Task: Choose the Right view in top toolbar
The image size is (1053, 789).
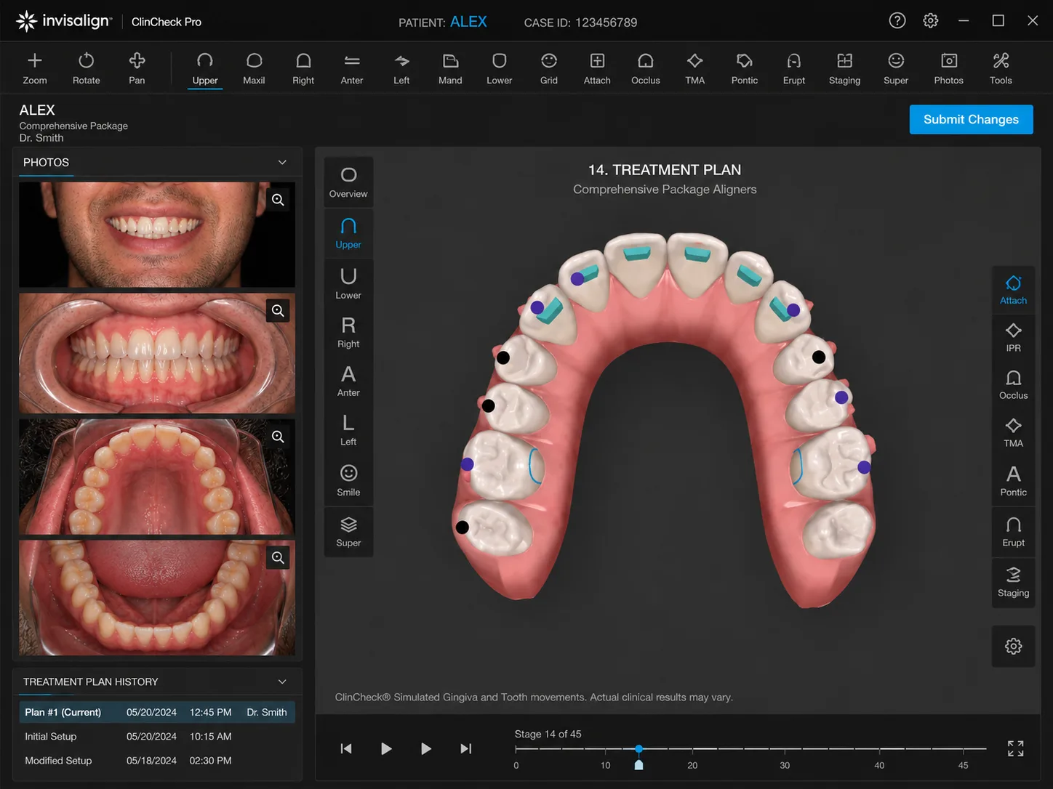Action: 303,68
